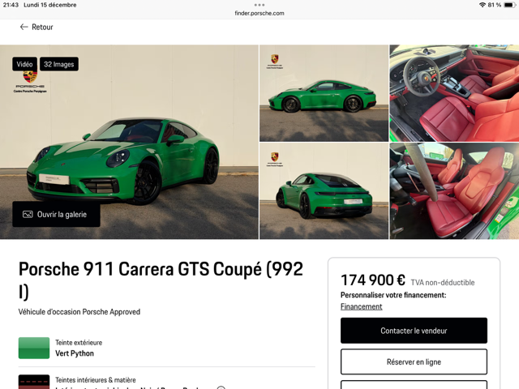The image size is (519, 389).
Task: Open the Financement link
Action: click(x=361, y=306)
